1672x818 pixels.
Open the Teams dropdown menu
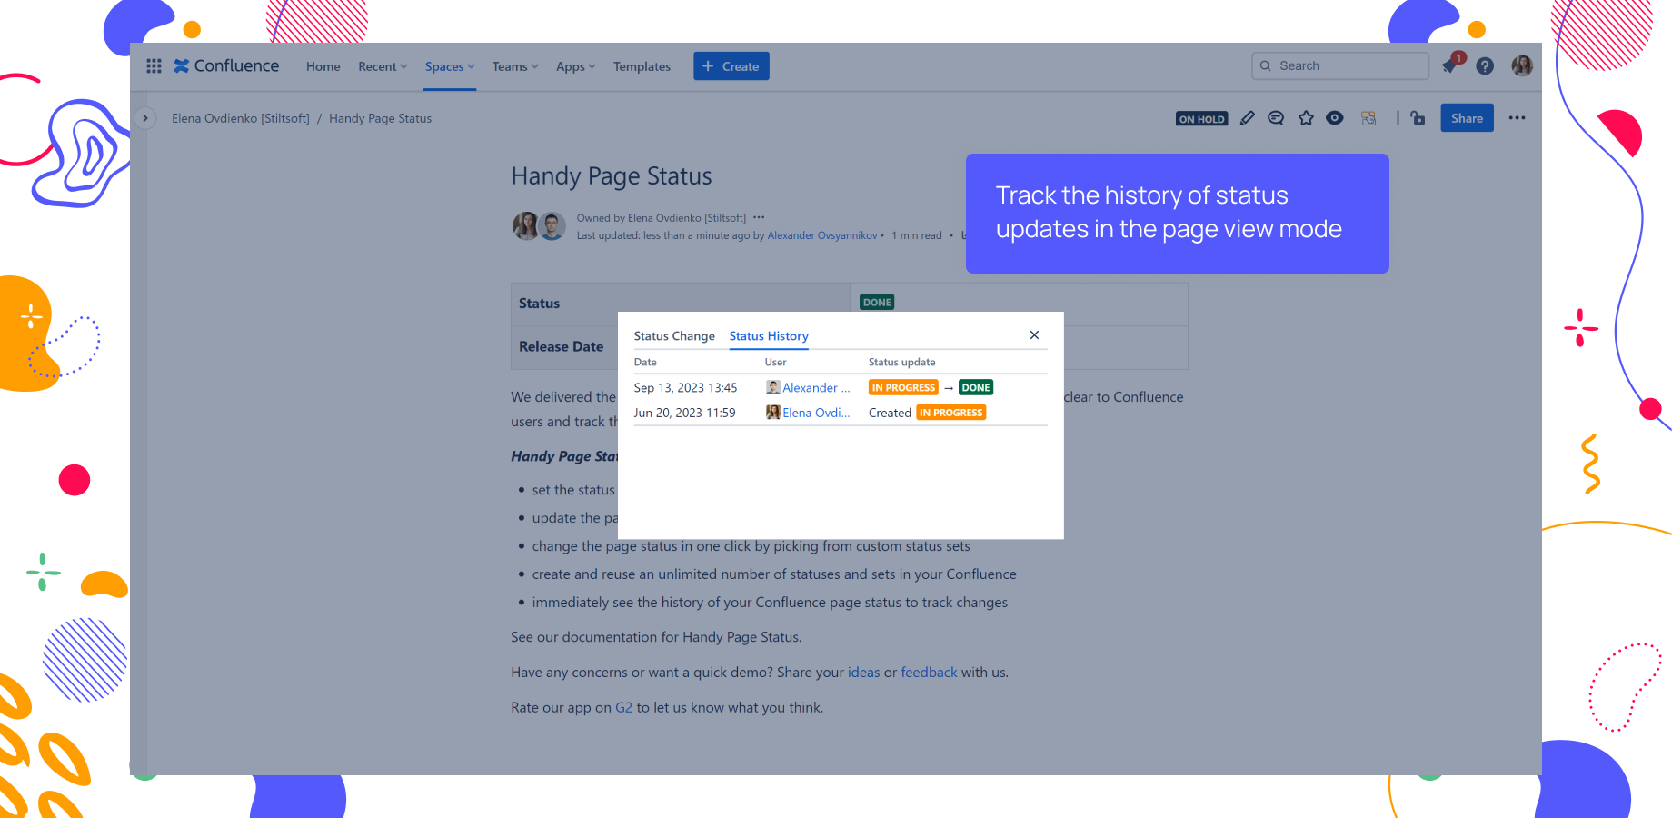(515, 66)
